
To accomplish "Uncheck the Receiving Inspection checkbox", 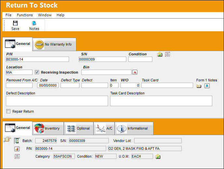I will pos(37,72).
